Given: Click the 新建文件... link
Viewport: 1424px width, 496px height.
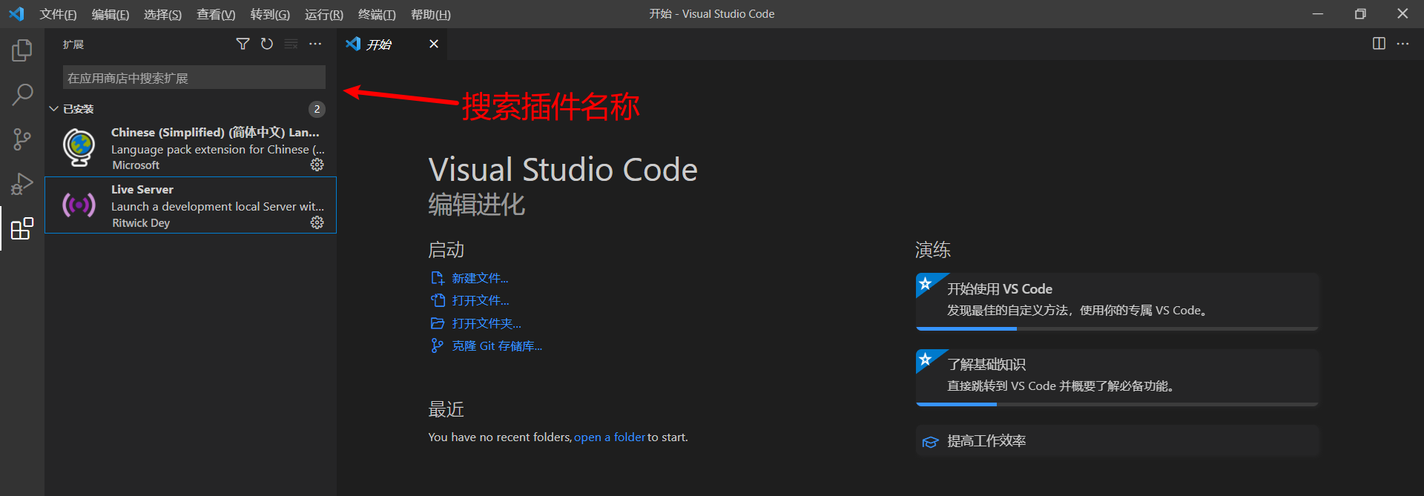Looking at the screenshot, I should tap(480, 278).
